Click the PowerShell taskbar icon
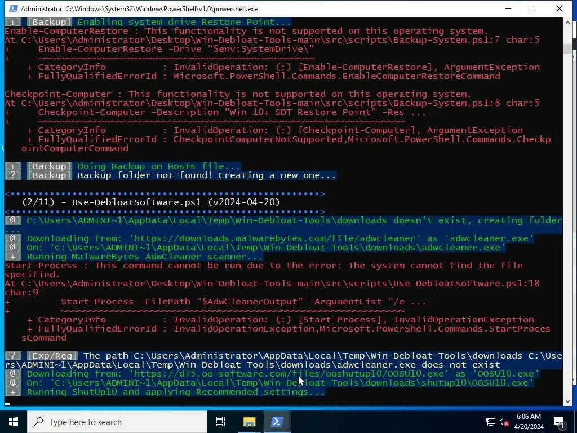Viewport: 577px width, 433px height. coord(277,422)
